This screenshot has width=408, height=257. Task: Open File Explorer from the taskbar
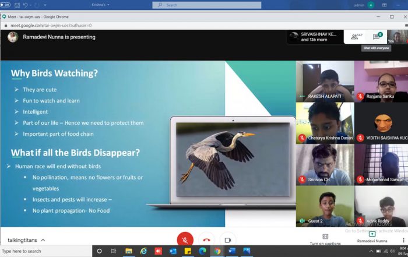[129, 251]
